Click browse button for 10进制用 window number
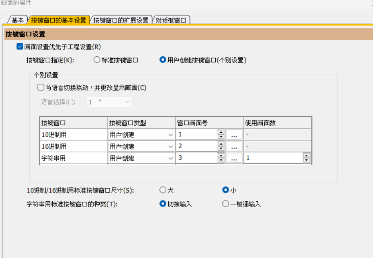 coord(234,135)
